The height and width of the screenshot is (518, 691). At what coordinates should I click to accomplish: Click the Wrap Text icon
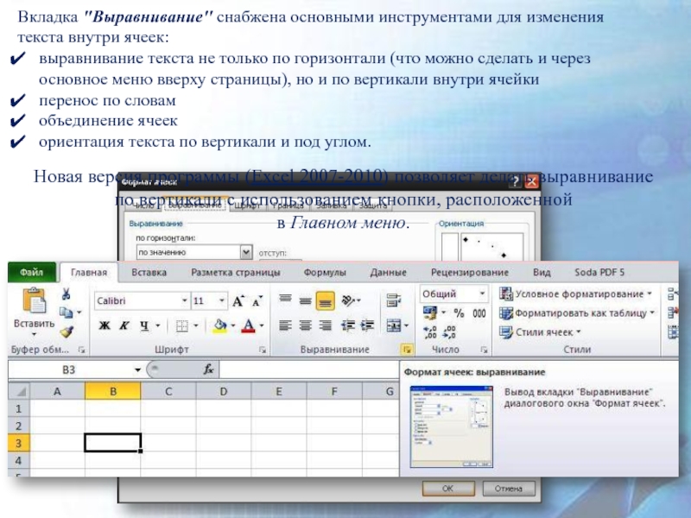click(x=395, y=300)
